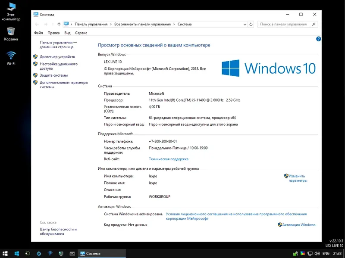345x258 pixels.
Task: Open Защита системы
Action: [x=53, y=75]
